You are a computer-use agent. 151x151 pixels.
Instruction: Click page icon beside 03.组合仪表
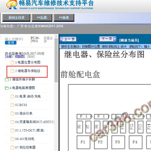tap(12, 113)
